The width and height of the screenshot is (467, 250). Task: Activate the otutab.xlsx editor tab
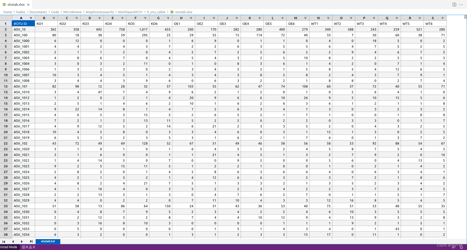(16, 4)
